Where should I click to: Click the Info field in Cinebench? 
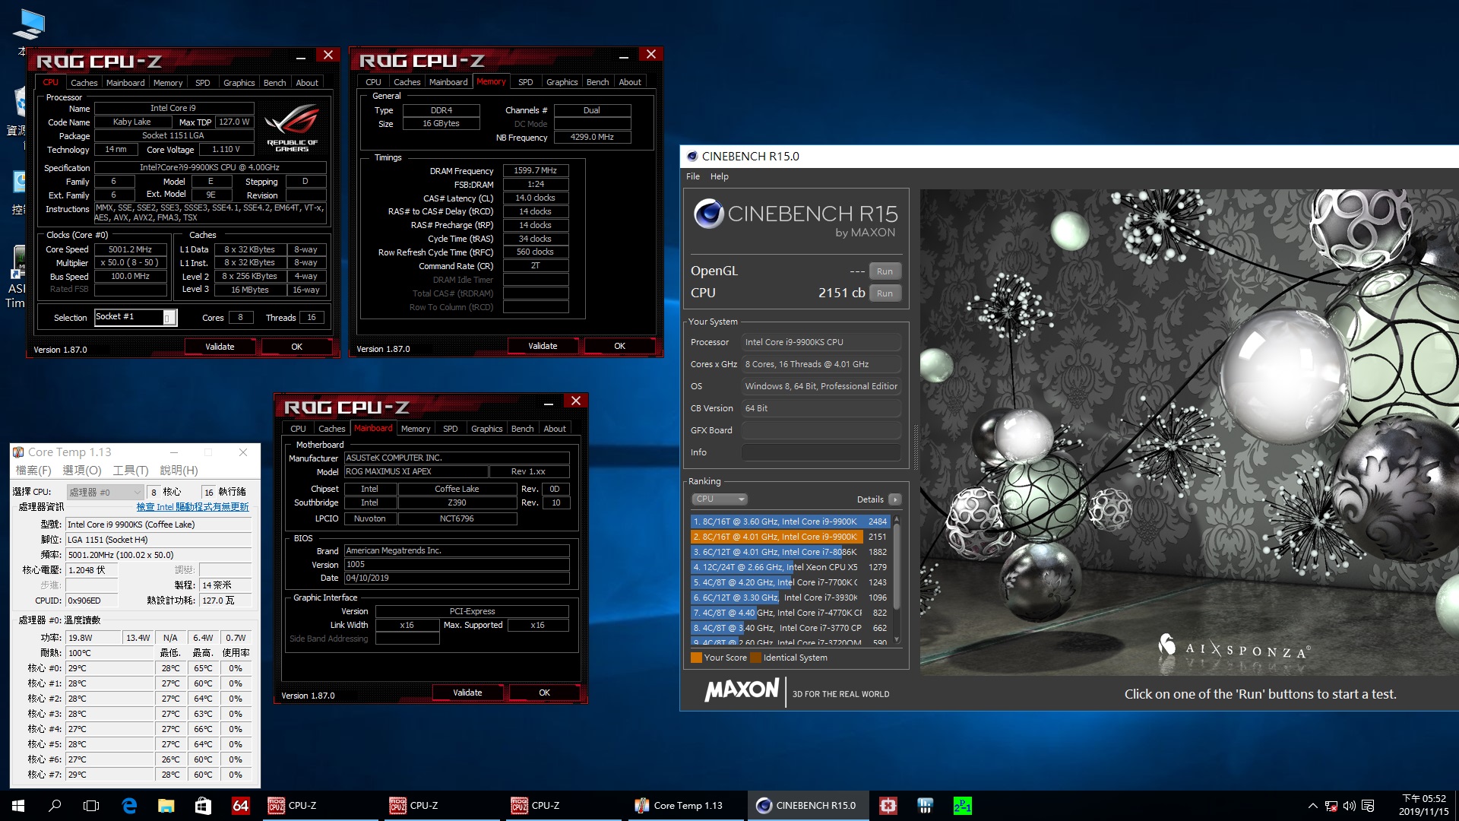coord(821,452)
